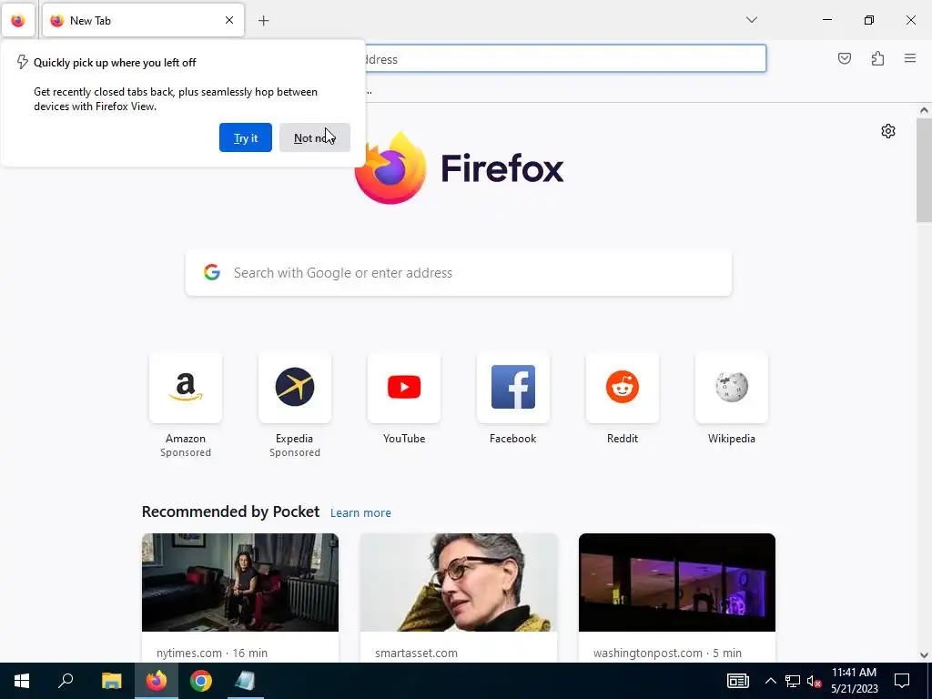Close the New Tab tab
This screenshot has height=699, width=932.
[x=228, y=20]
